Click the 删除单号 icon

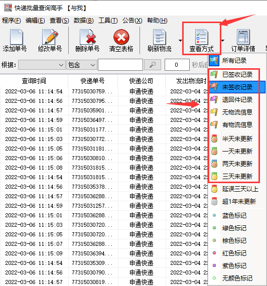tap(88, 37)
